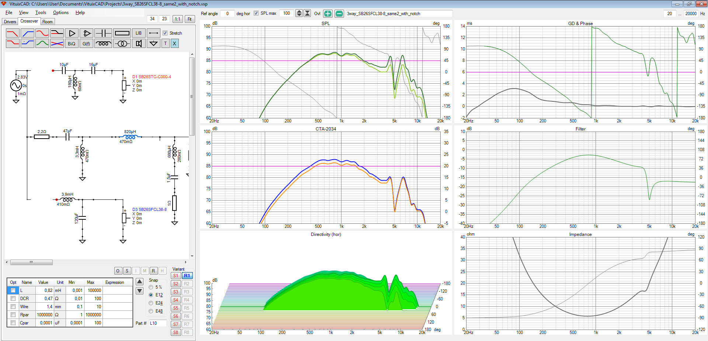Click the 1:1 zoom button
Viewport: 708px width, 341px height.
(x=178, y=19)
